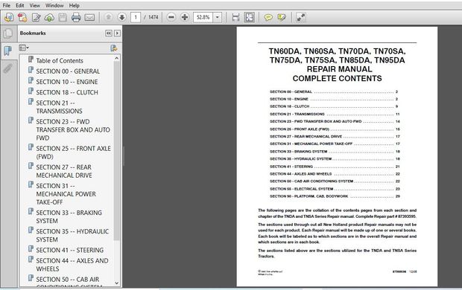Screen dimensions: 462x290
Task: Select bookmark SECTION 10 -- ENGINE
Action: (x=67, y=82)
